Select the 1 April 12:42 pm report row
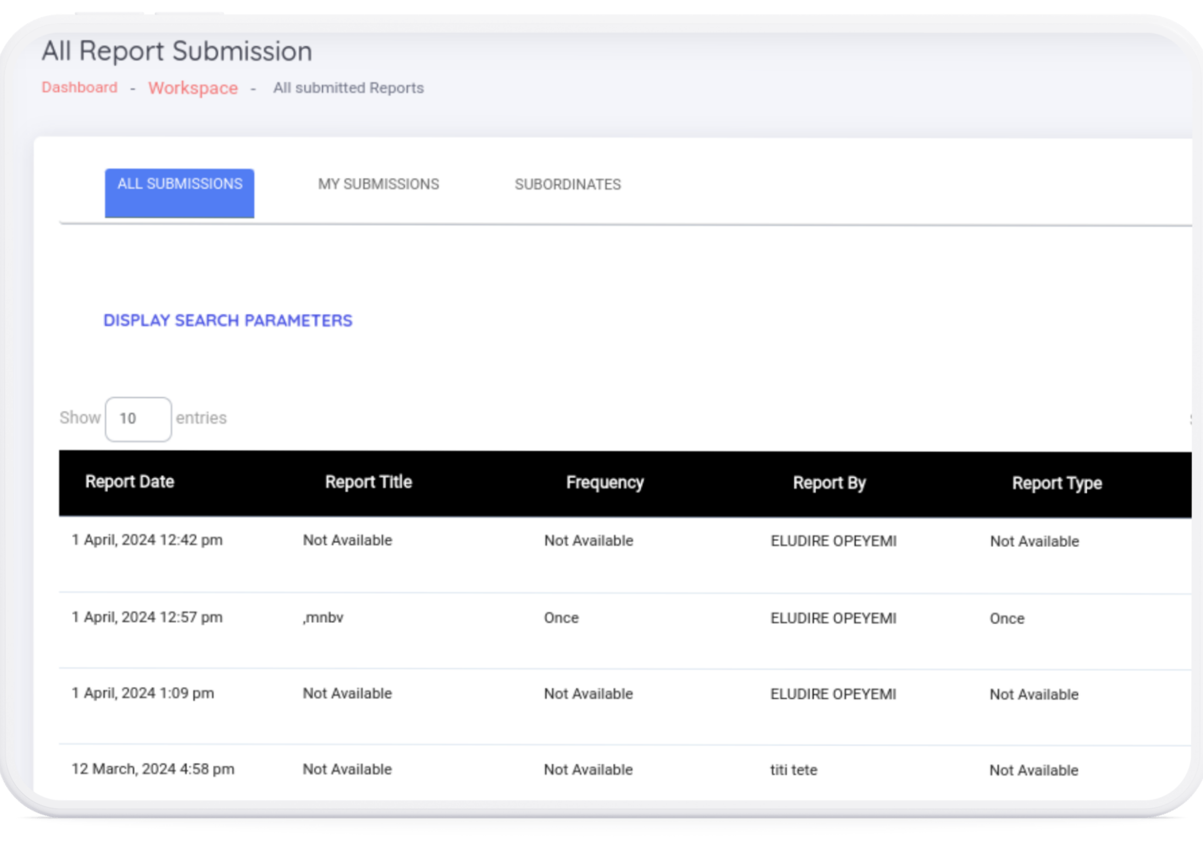The image size is (1203, 852). click(x=147, y=540)
